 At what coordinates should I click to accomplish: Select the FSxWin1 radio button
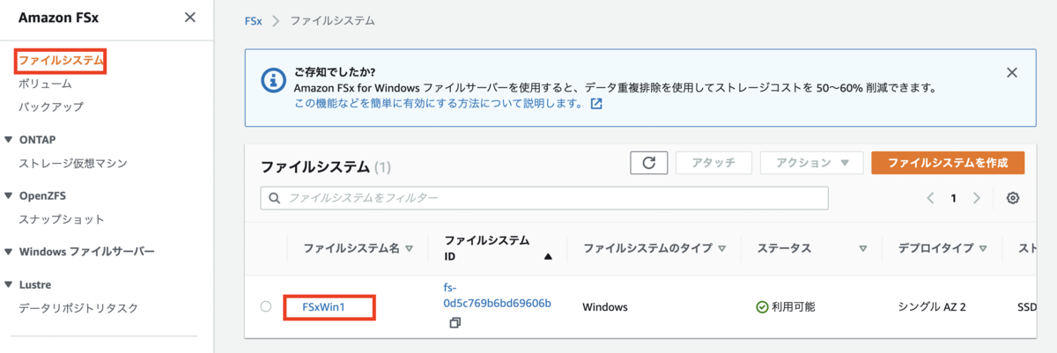(x=266, y=307)
